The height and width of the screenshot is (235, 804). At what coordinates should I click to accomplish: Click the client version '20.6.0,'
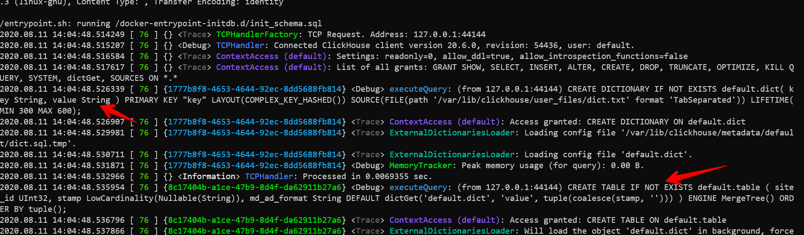click(463, 45)
